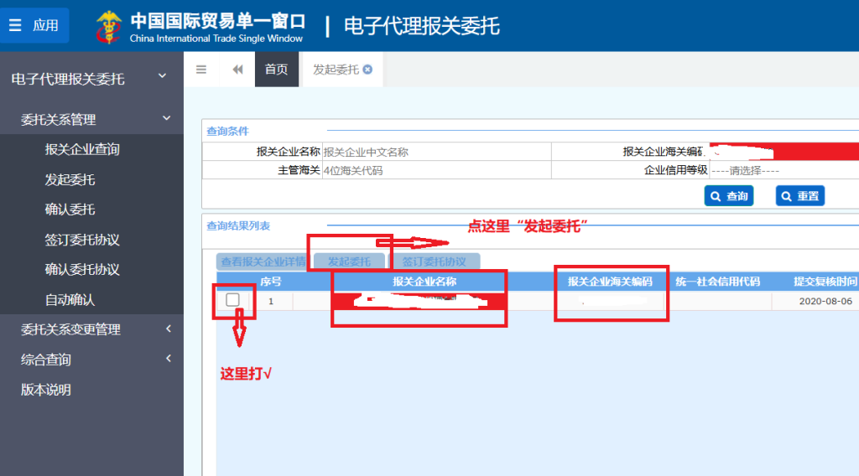Sort by 报关企业名称 column header
This screenshot has height=476, width=859.
coord(424,282)
